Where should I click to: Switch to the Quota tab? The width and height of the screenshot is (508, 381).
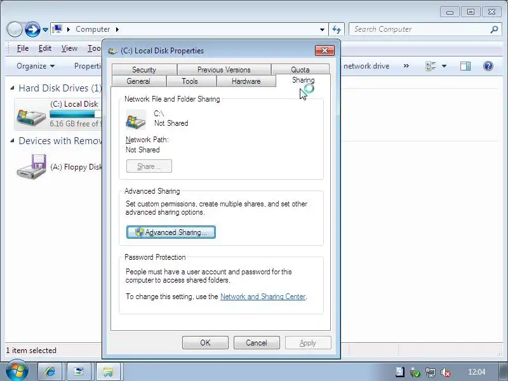[x=300, y=69]
